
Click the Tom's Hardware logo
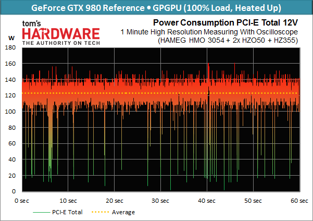coord(61,33)
